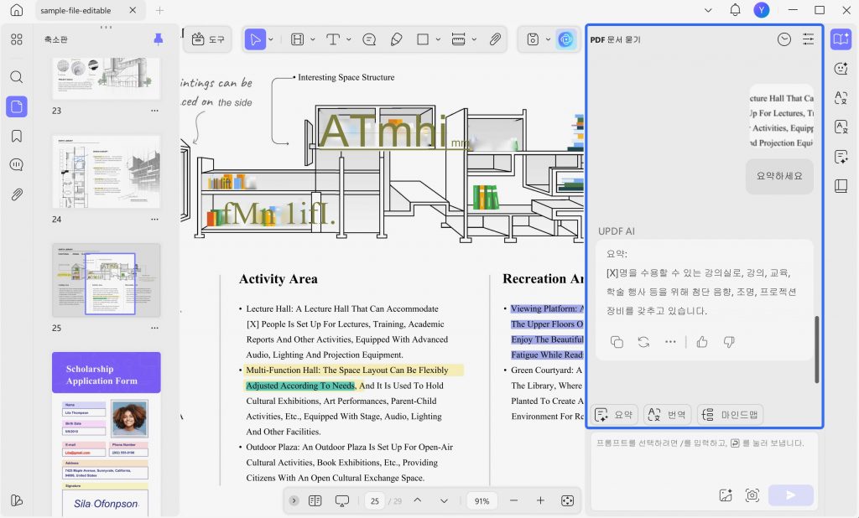Zoom out with minus button
Image resolution: width=859 pixels, height=518 pixels.
(x=513, y=500)
